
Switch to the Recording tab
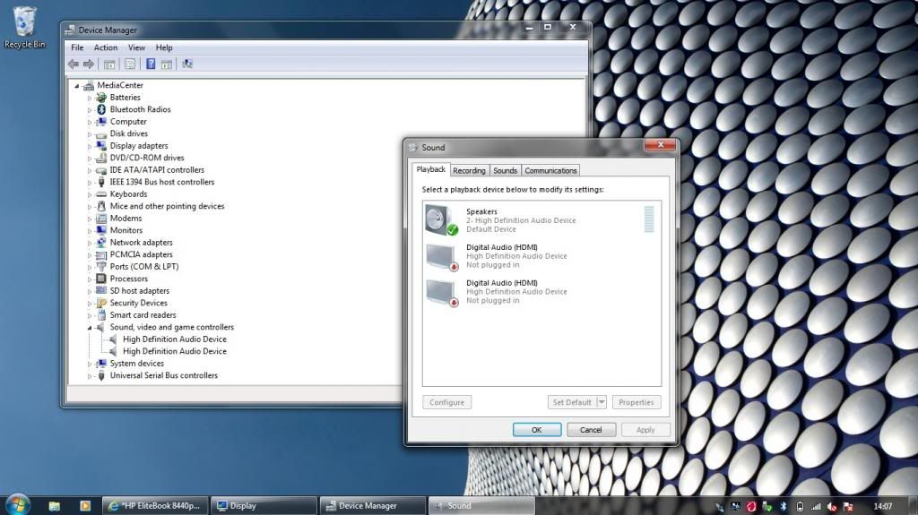469,170
